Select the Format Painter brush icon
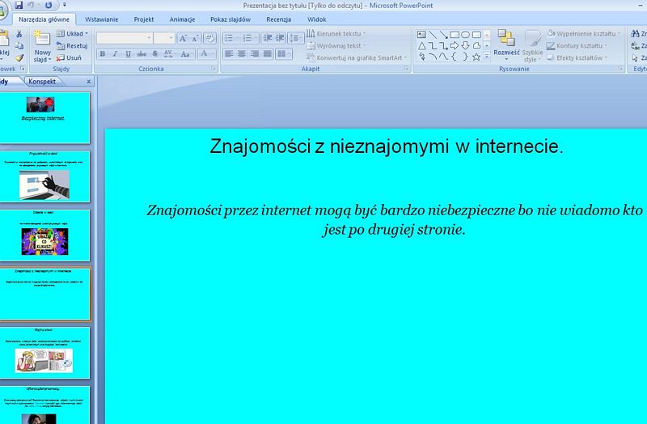647x424 pixels. [x=19, y=58]
